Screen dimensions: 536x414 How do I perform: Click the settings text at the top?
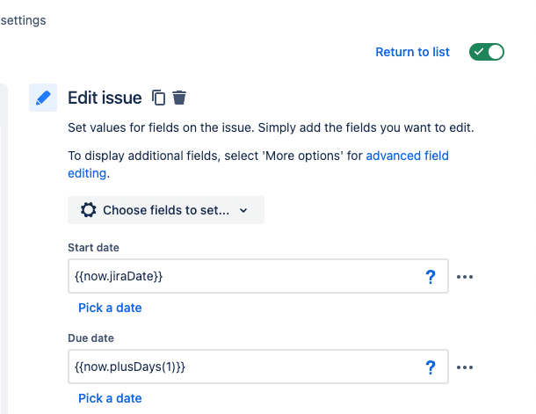[x=24, y=19]
